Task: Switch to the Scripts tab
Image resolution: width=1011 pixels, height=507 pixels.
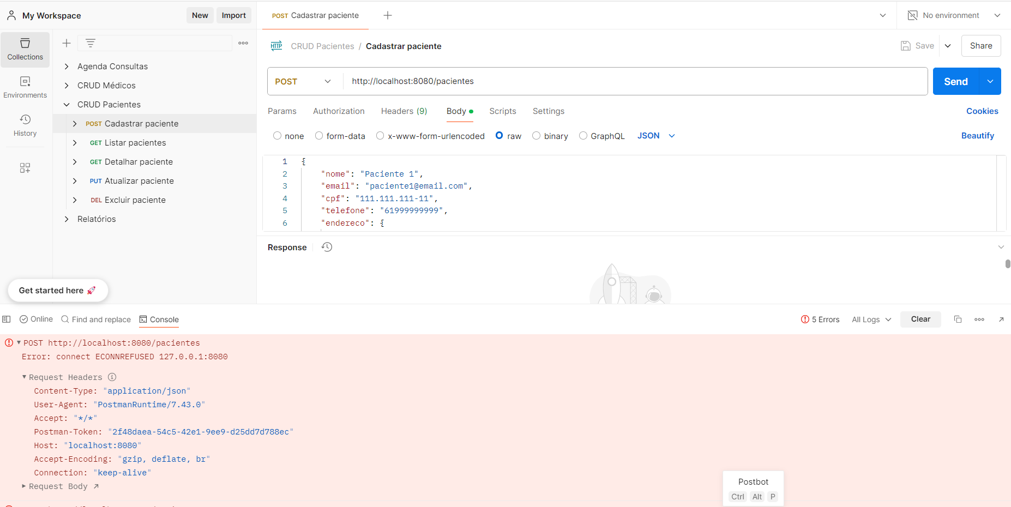Action: (503, 111)
